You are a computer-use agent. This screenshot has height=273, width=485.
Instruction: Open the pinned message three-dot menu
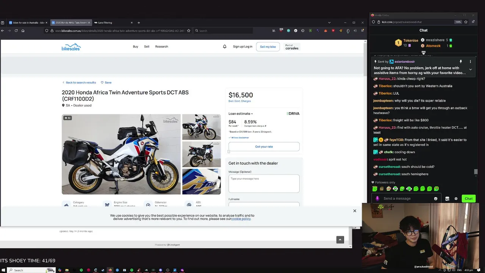coord(470,61)
